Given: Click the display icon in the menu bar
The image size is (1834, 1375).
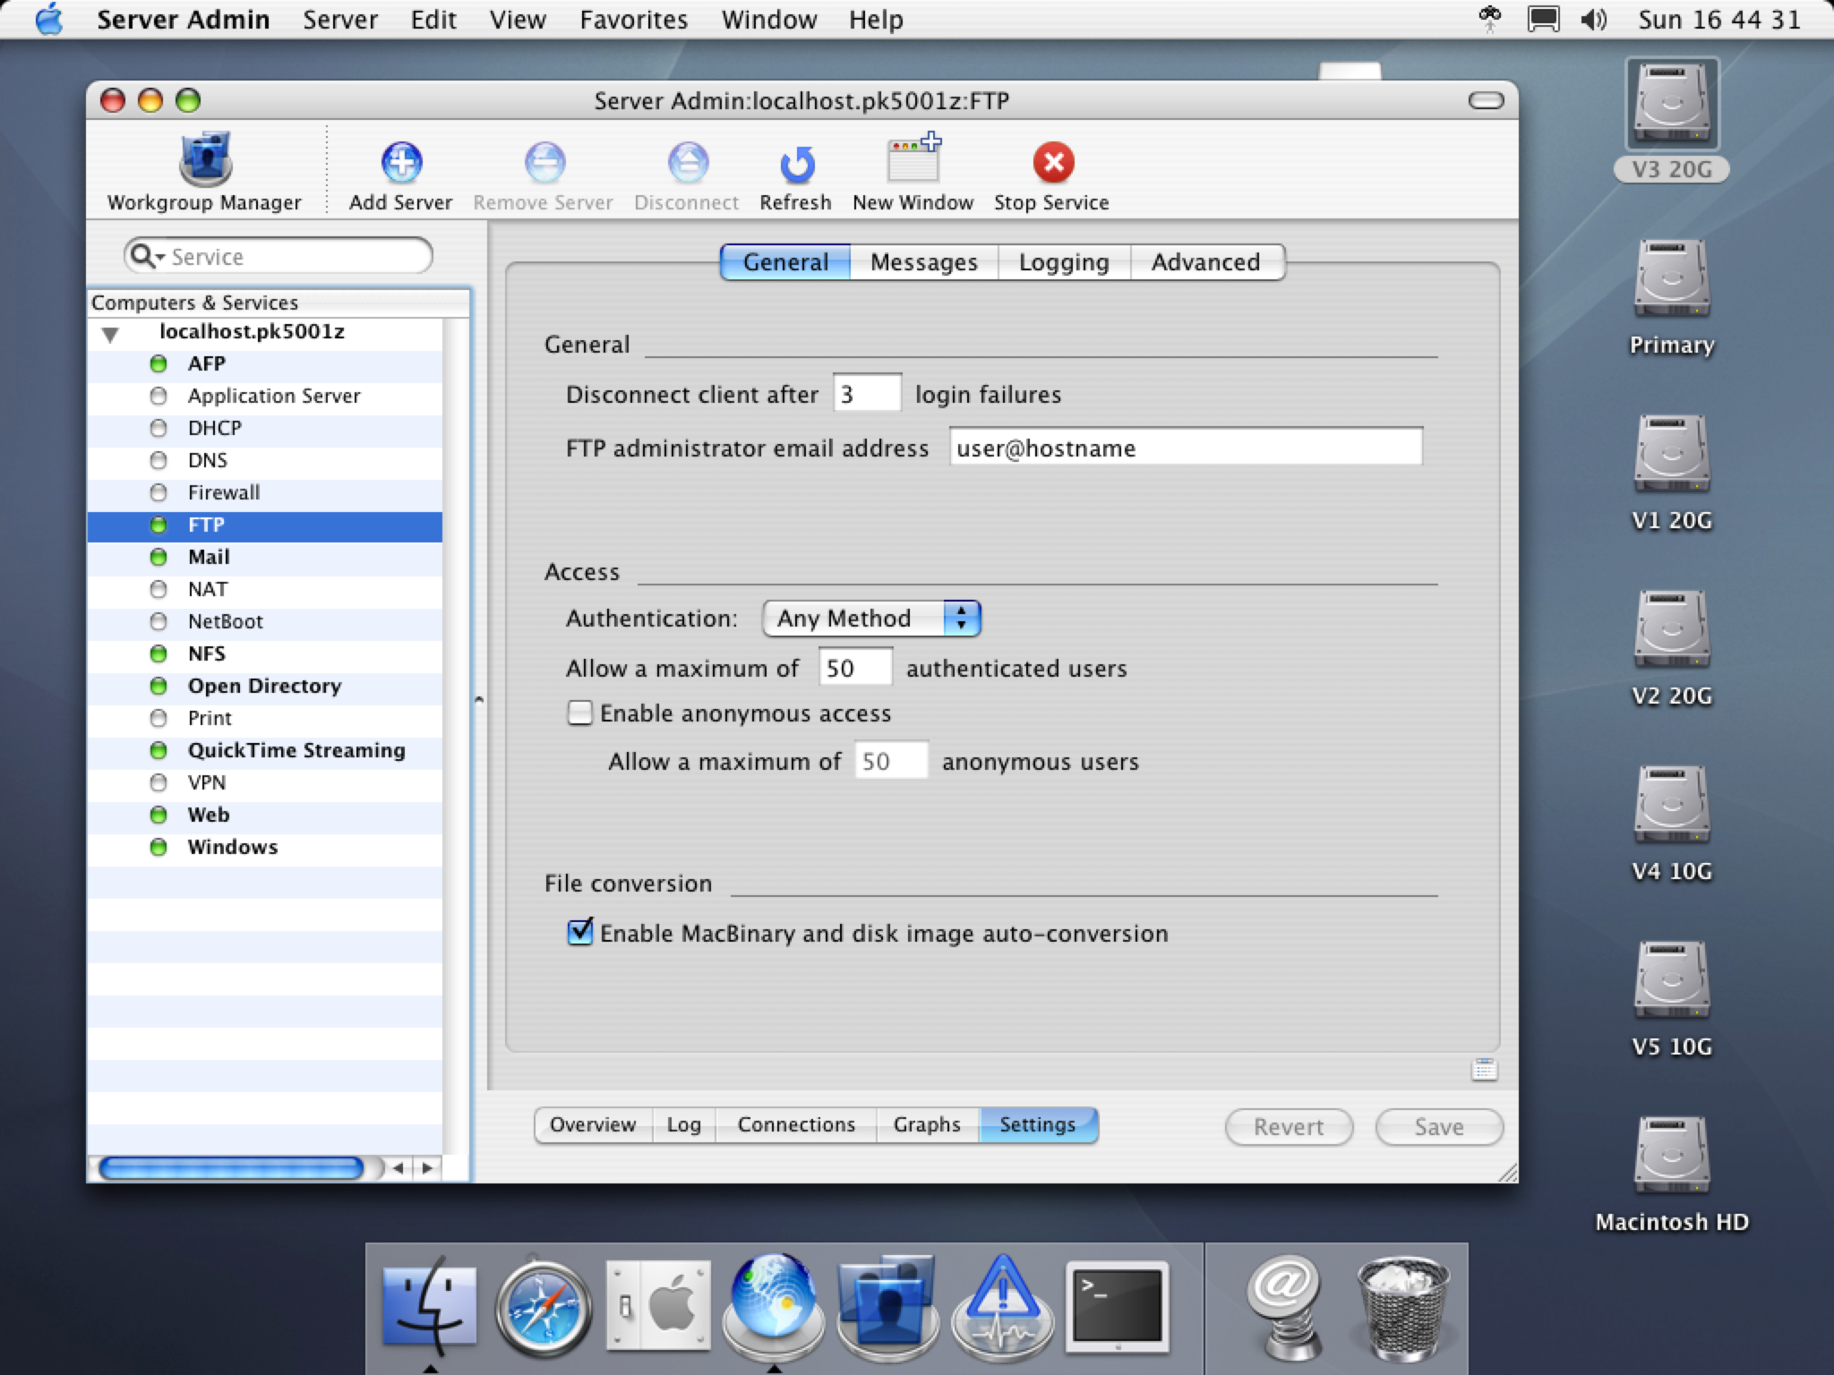Looking at the screenshot, I should coord(1543,20).
